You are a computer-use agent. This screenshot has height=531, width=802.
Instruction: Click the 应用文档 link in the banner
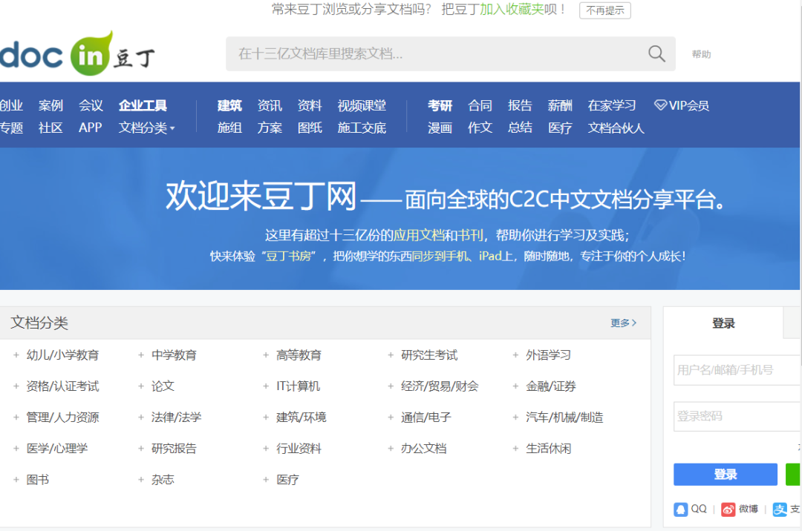click(418, 235)
